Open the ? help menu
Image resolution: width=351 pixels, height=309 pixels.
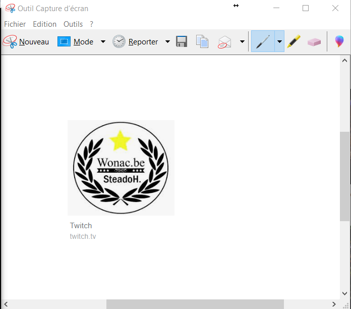91,24
